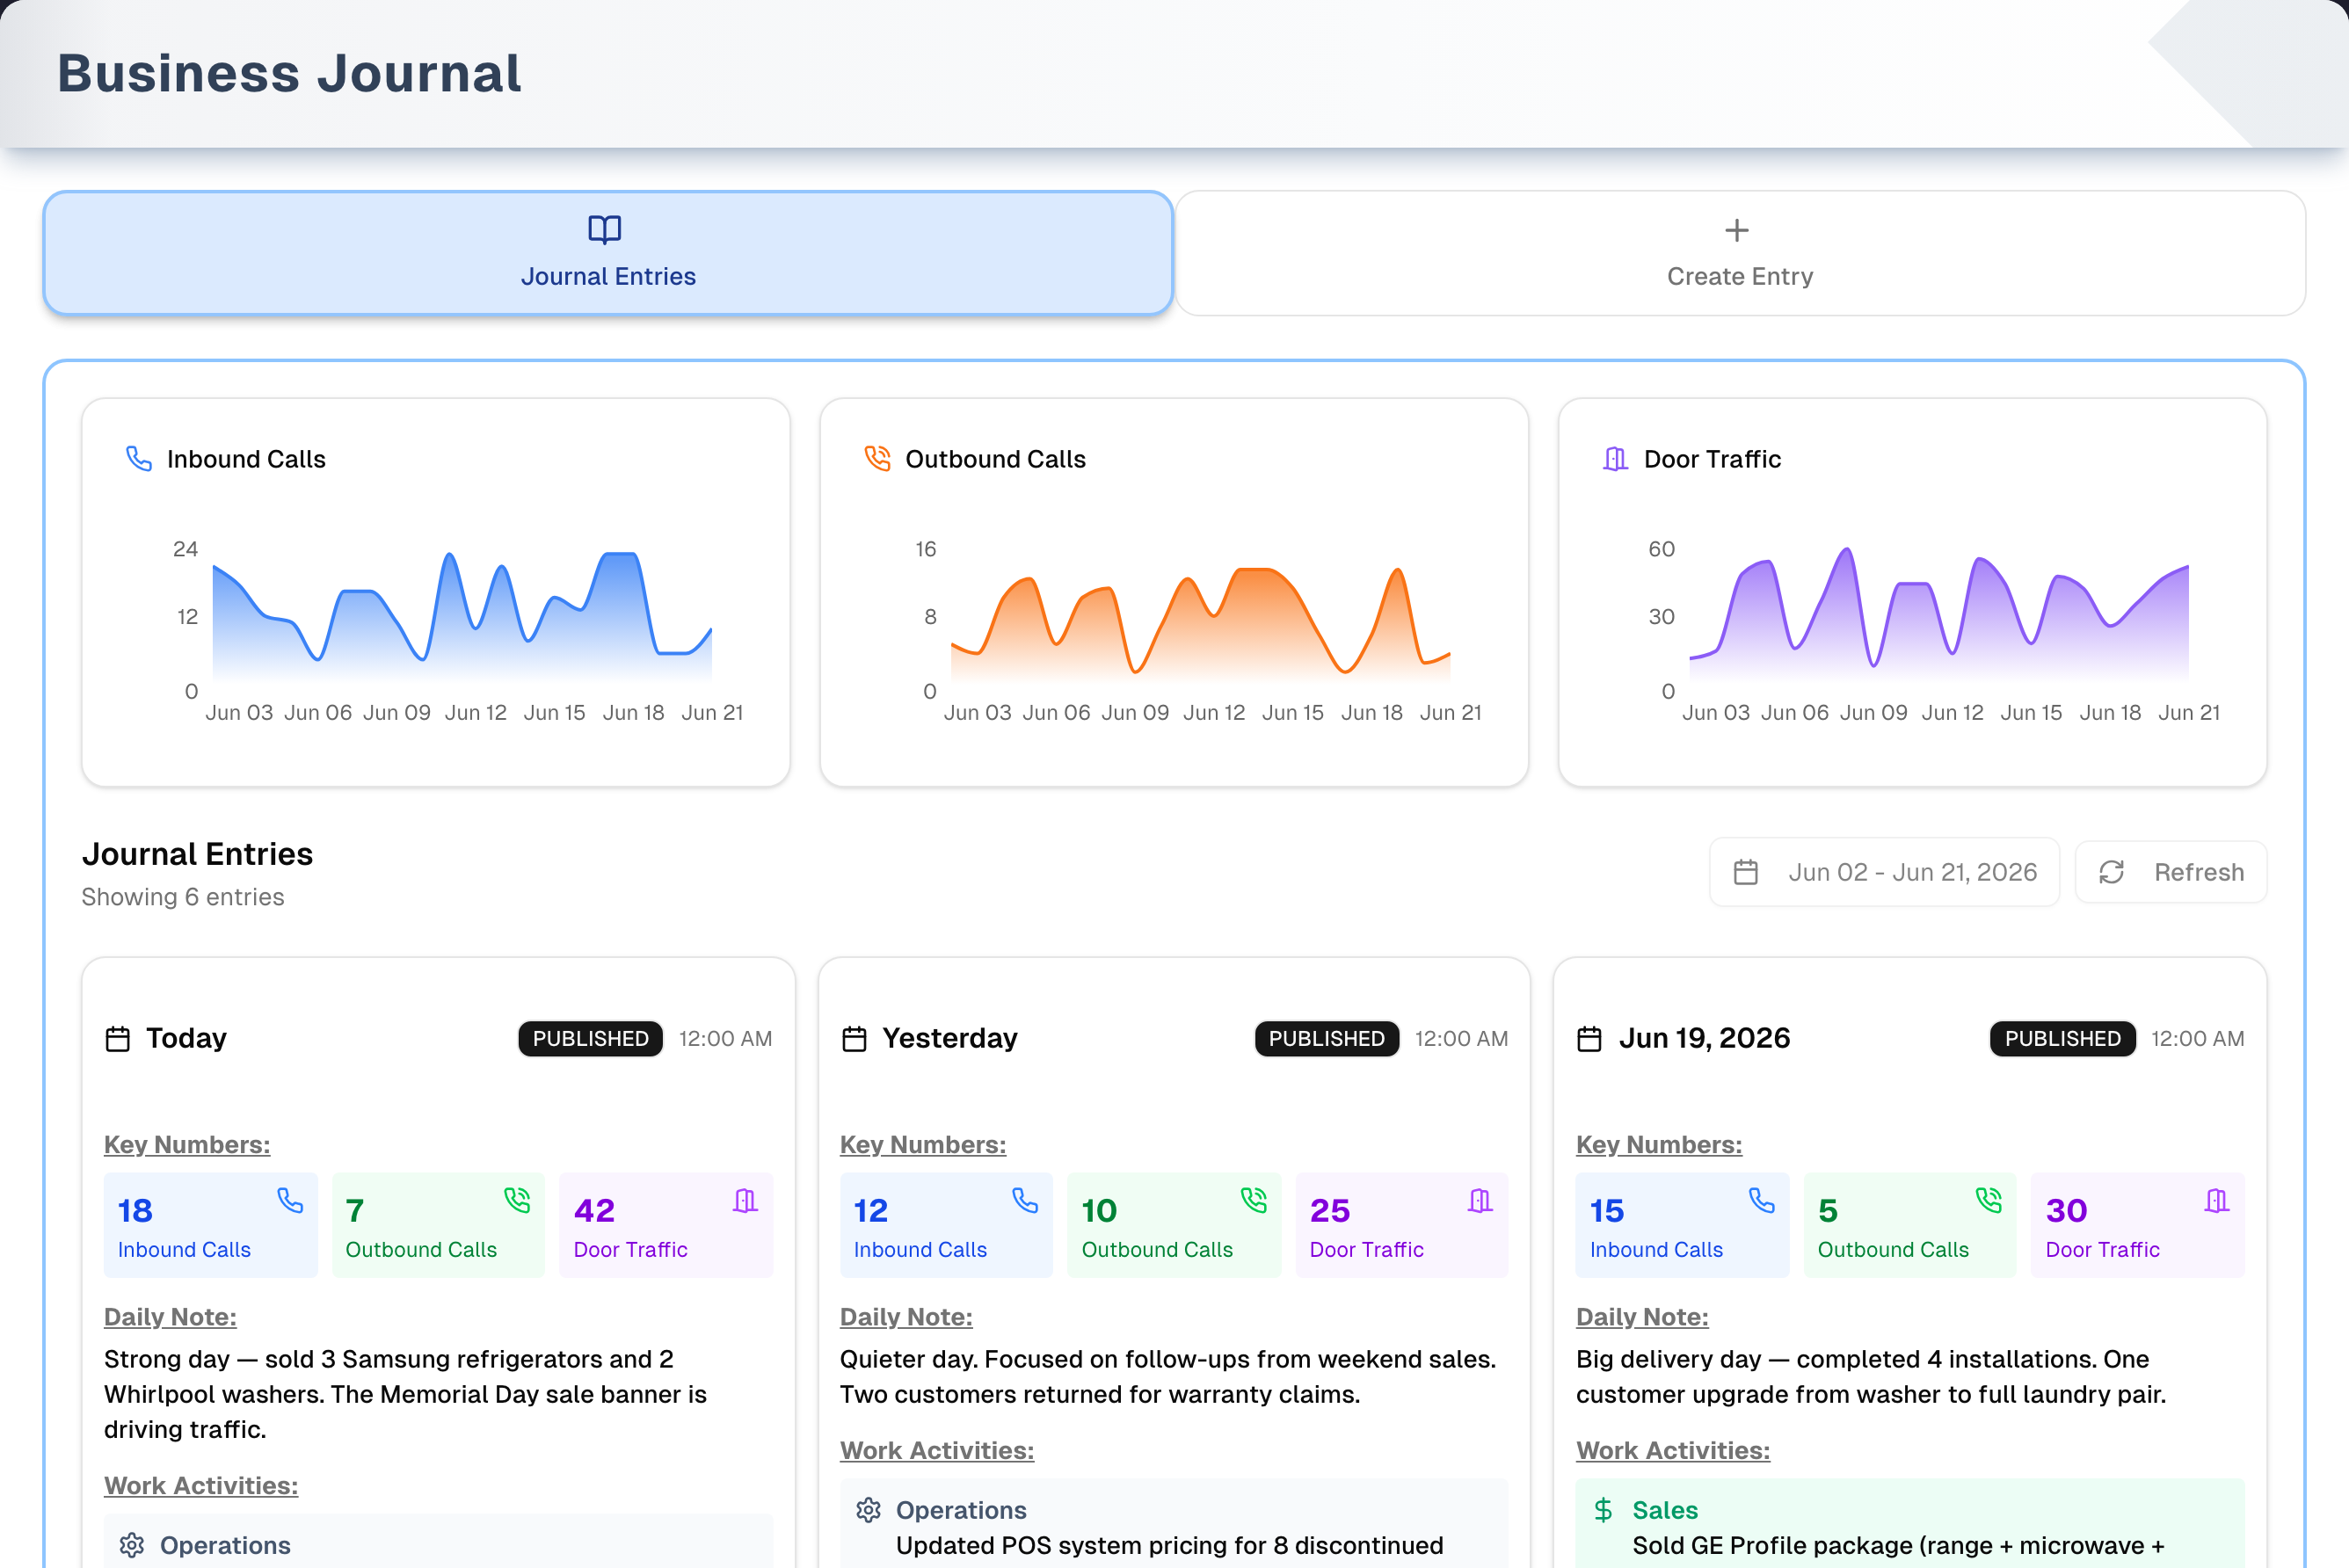Screen dimensions: 2349x1568
Task: Click the door icon in the 42 Door Traffic tile
Action: click(x=745, y=1200)
